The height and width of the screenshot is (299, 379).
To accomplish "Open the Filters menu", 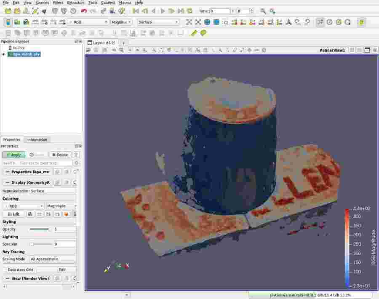I will pos(58,3).
